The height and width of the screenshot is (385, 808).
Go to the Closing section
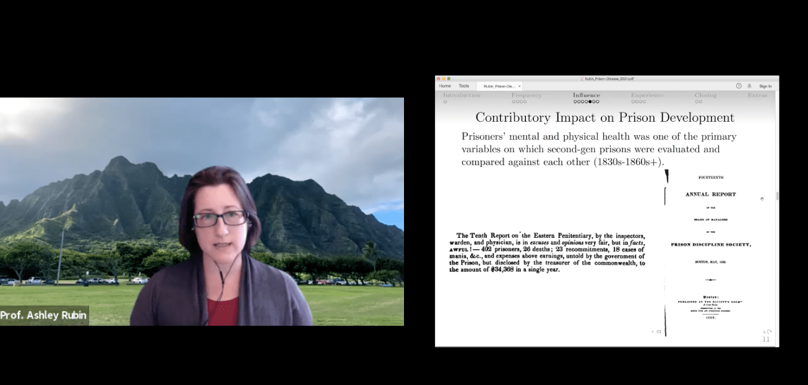click(x=705, y=95)
